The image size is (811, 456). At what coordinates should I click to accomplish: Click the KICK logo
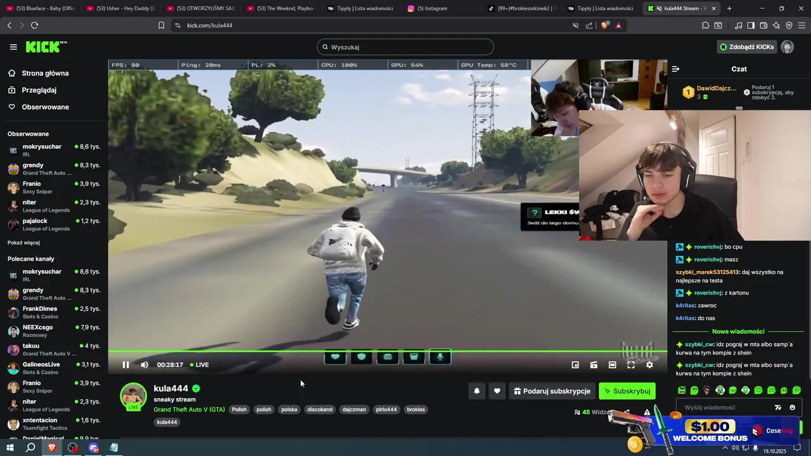[46, 47]
